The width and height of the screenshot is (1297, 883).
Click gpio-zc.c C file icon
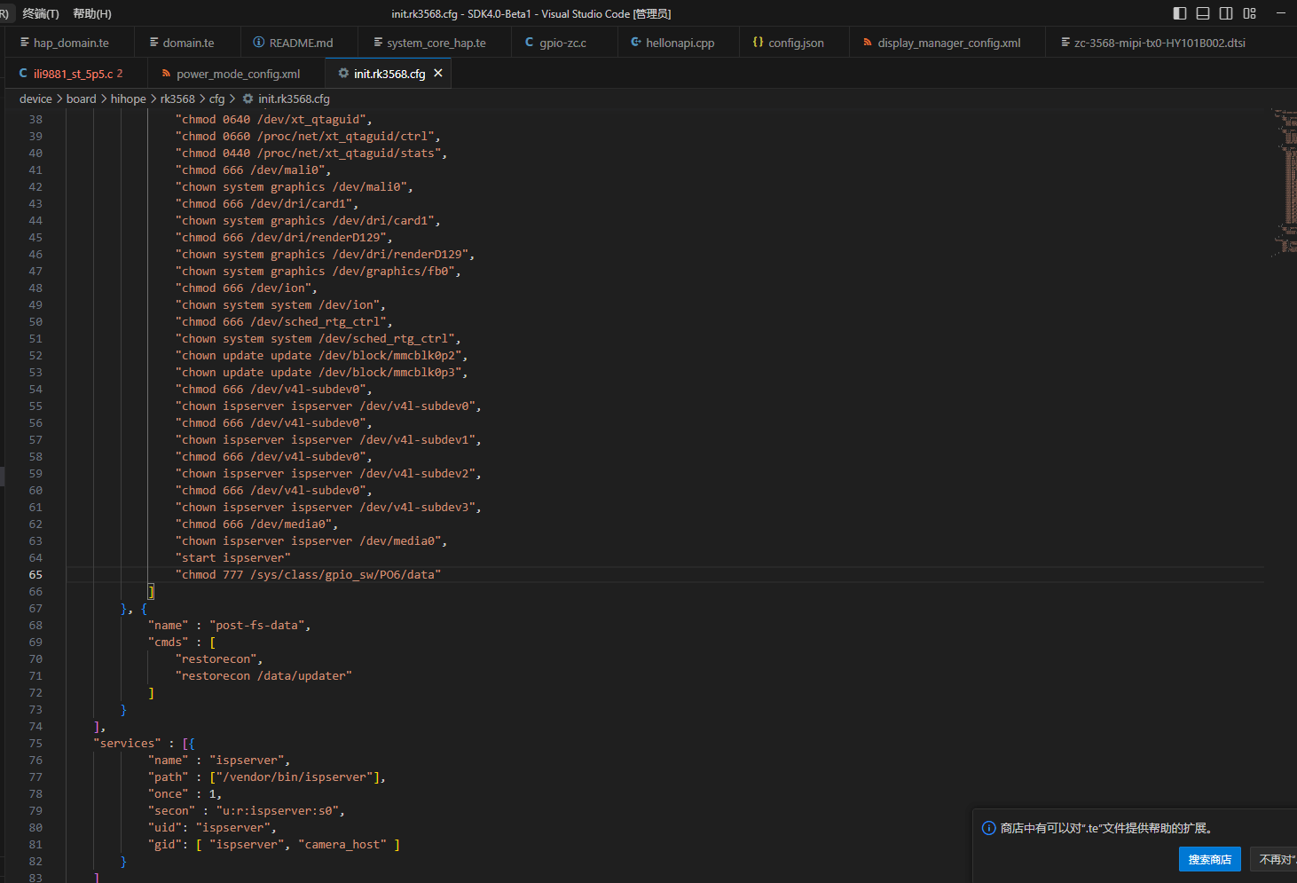point(529,42)
